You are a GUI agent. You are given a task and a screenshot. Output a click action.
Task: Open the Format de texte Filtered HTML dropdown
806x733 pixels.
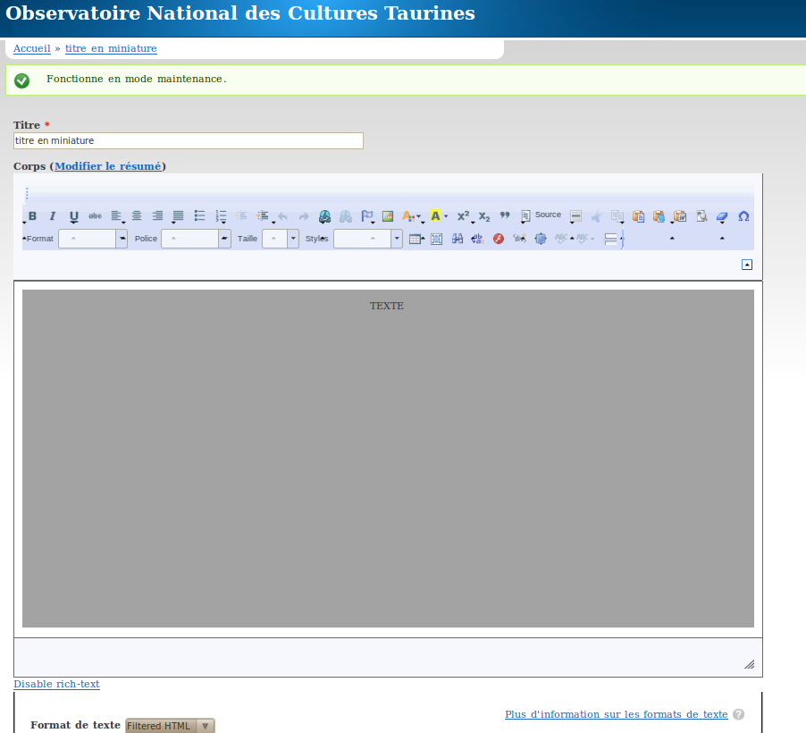click(x=170, y=726)
